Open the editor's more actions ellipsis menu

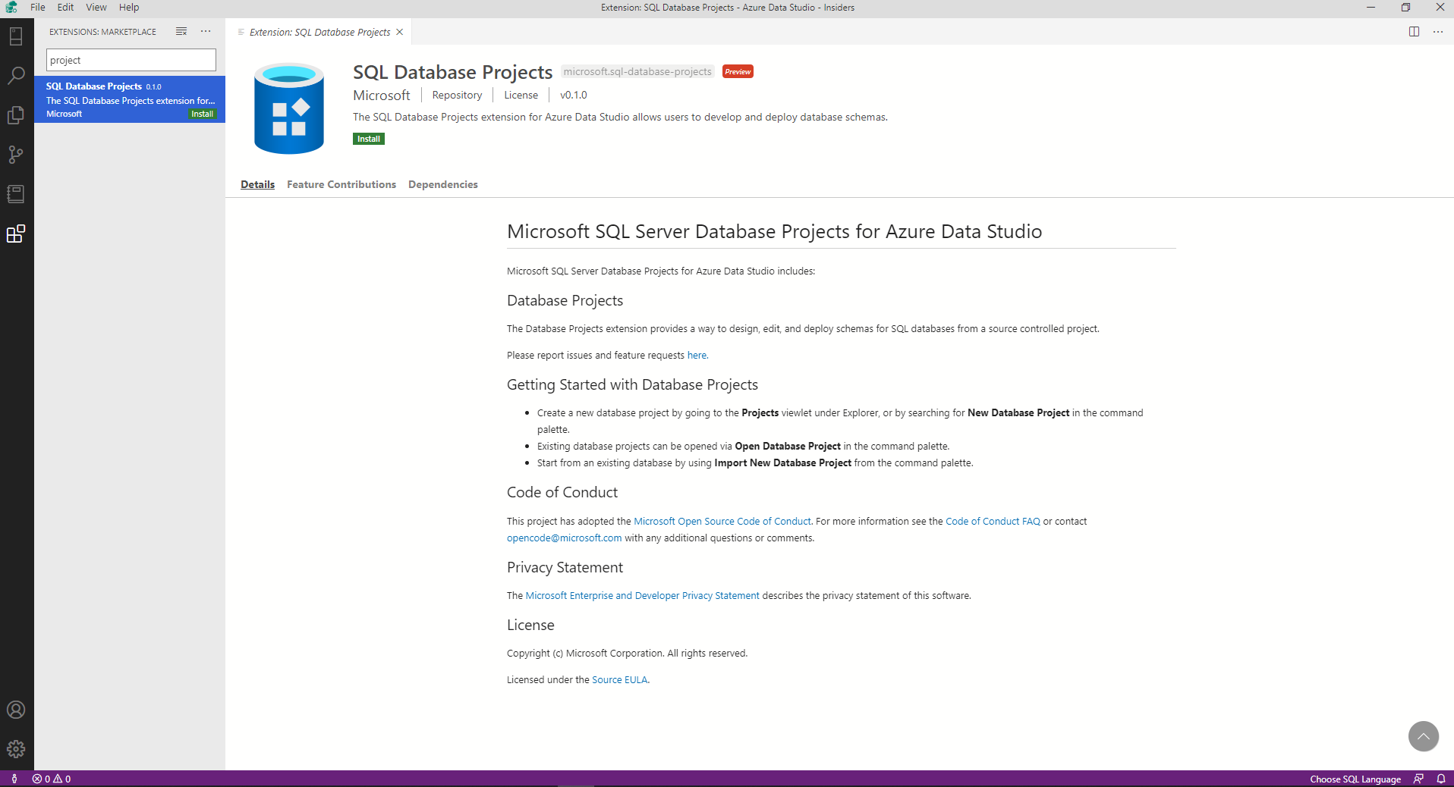pos(1438,32)
